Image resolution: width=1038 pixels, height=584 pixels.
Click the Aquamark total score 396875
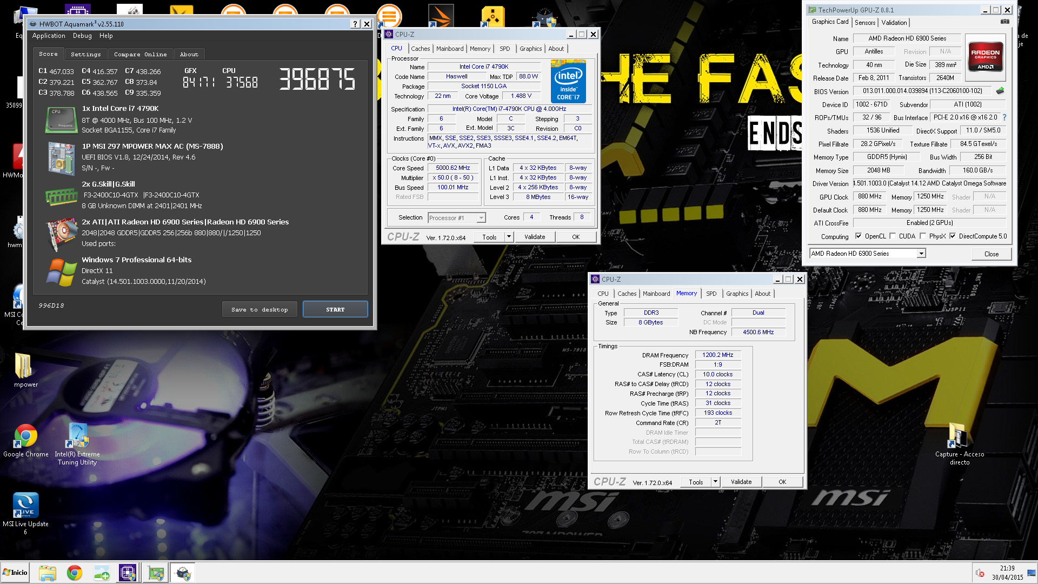(x=317, y=79)
